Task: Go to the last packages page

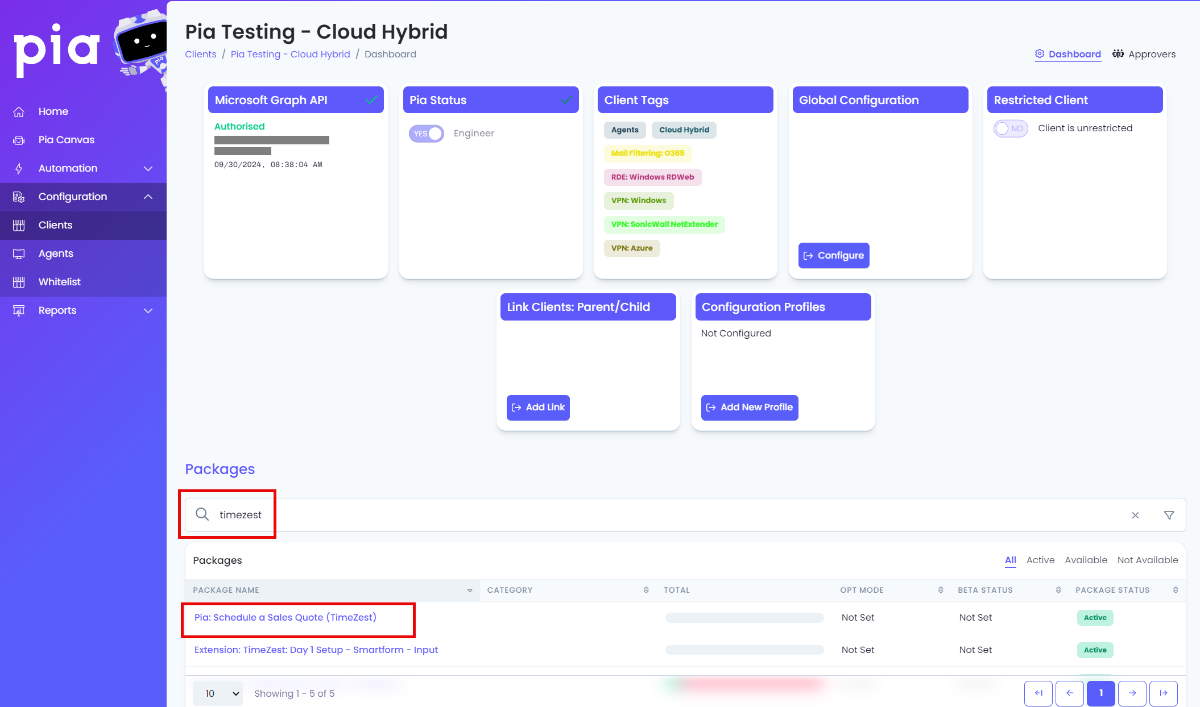Action: click(x=1164, y=693)
